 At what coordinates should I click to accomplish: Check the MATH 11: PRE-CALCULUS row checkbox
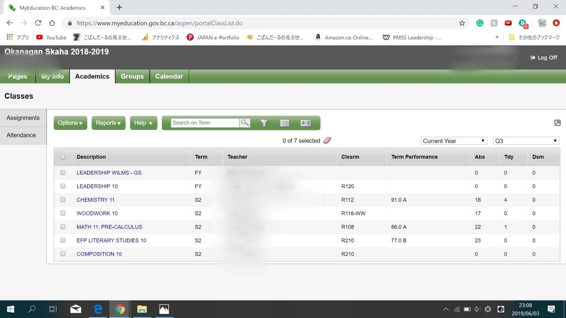pyautogui.click(x=63, y=227)
